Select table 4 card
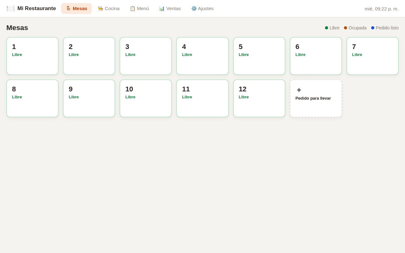 [x=202, y=56]
